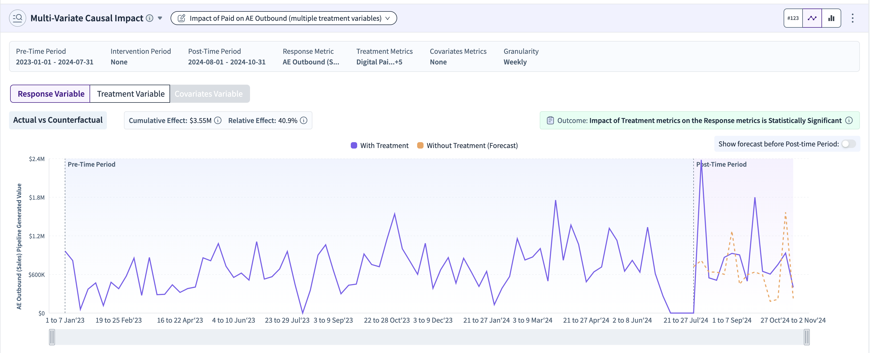Click the Actual vs Counterfactual button
Screen dimensions: 870x353
(58, 120)
